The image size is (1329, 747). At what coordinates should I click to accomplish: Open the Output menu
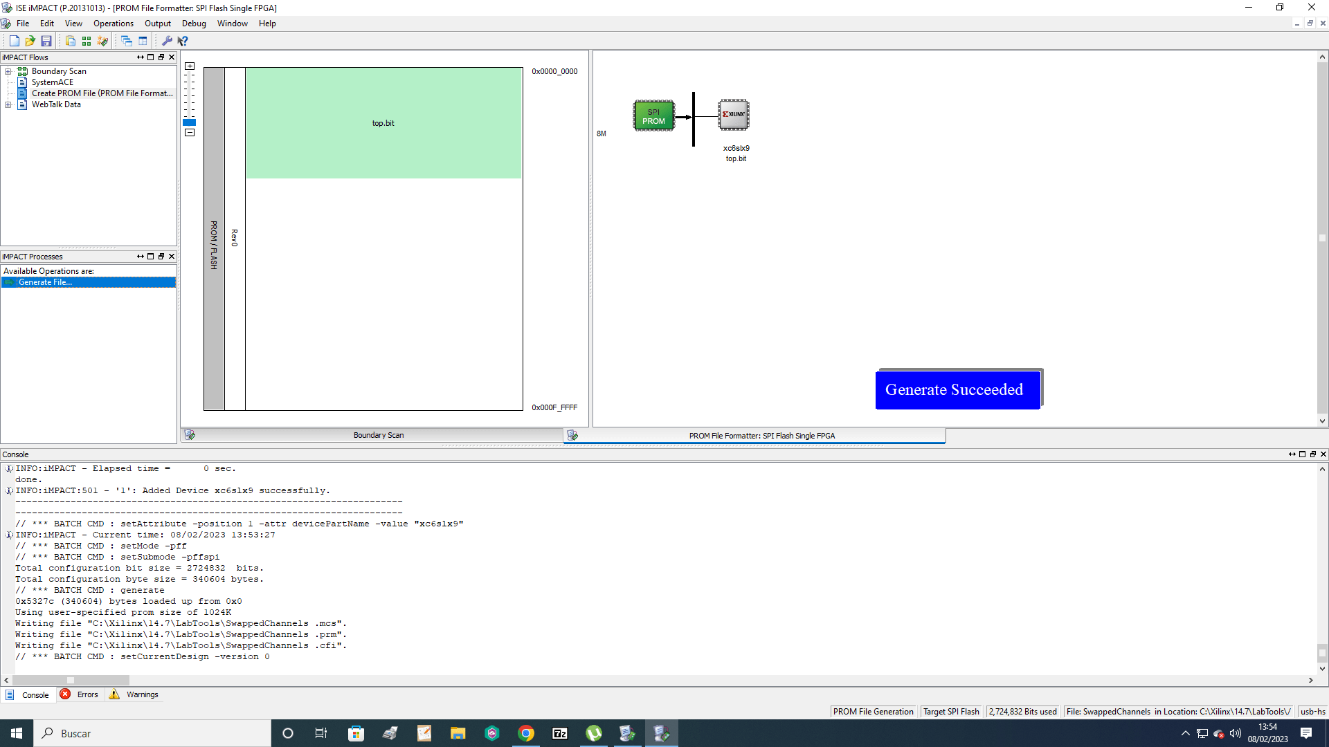158,24
